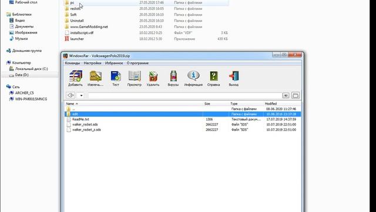Click the browse folder icon beside path
This screenshot has width=376, height=212.
[x=296, y=95]
